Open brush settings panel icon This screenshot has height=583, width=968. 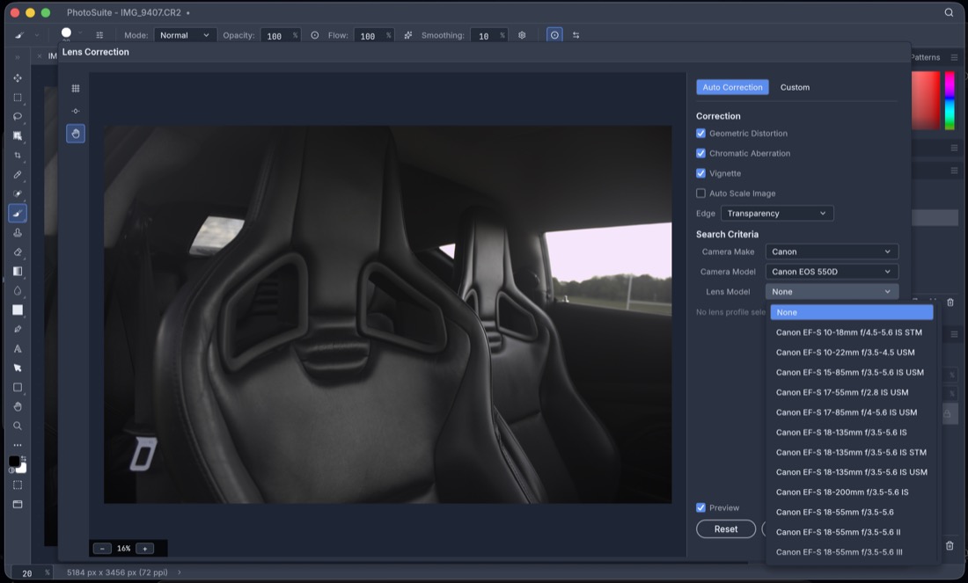click(x=99, y=35)
